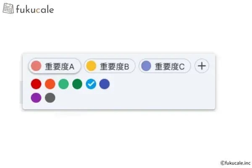
Task: Pick the dark green color swatch
Action: coord(77,84)
